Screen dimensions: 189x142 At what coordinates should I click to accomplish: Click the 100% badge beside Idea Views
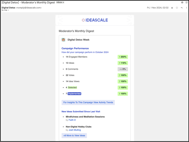pos(123,81)
